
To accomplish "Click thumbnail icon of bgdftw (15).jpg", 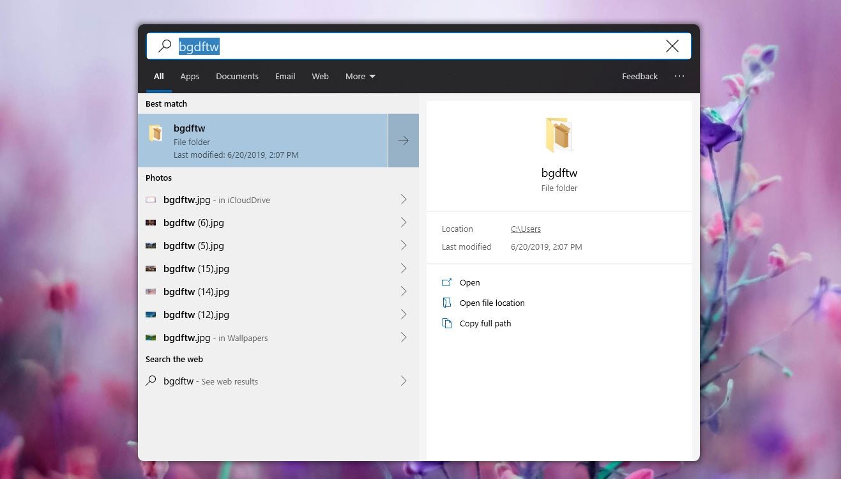I will tap(151, 269).
